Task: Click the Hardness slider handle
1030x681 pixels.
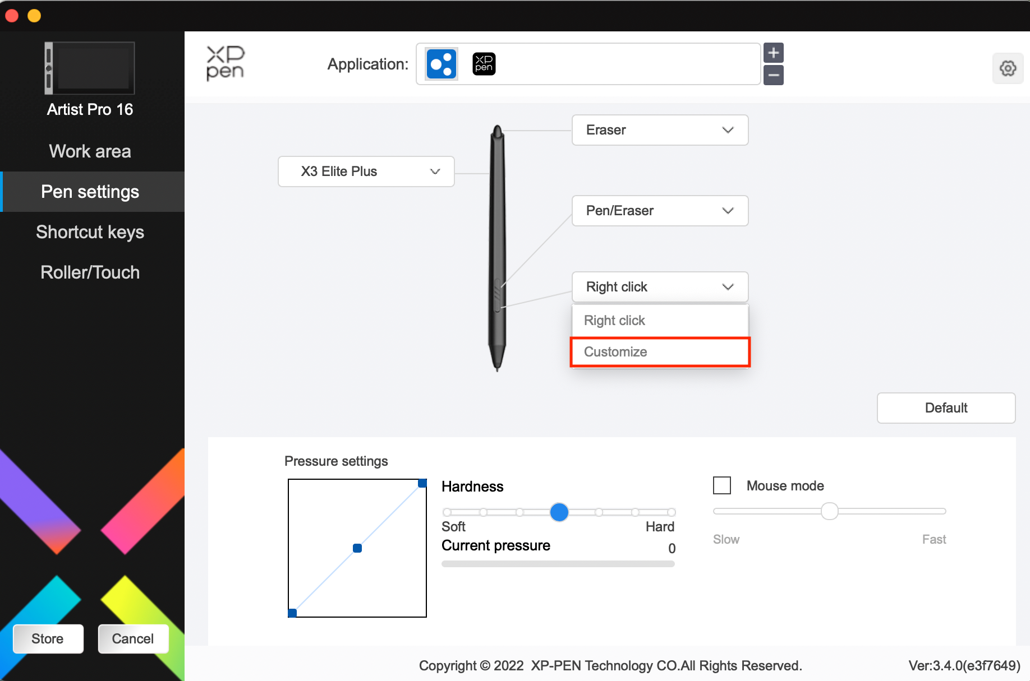Action: coord(559,512)
